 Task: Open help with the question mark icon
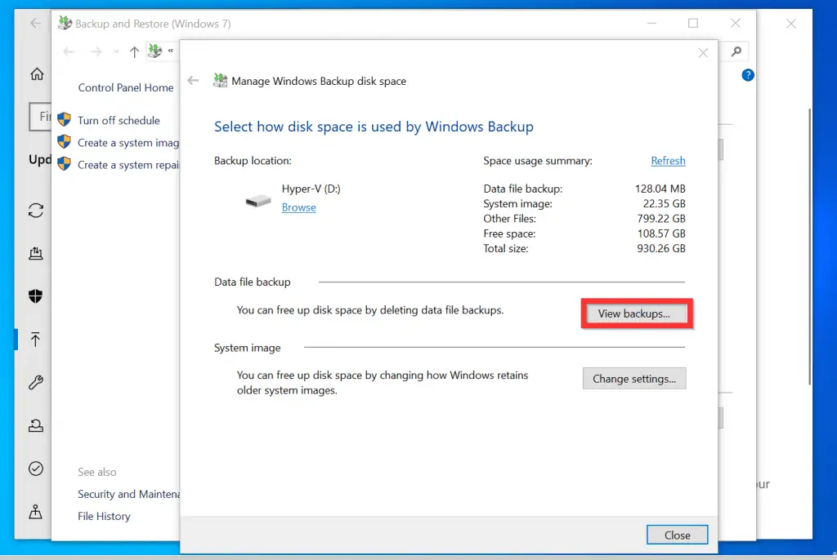pyautogui.click(x=748, y=75)
